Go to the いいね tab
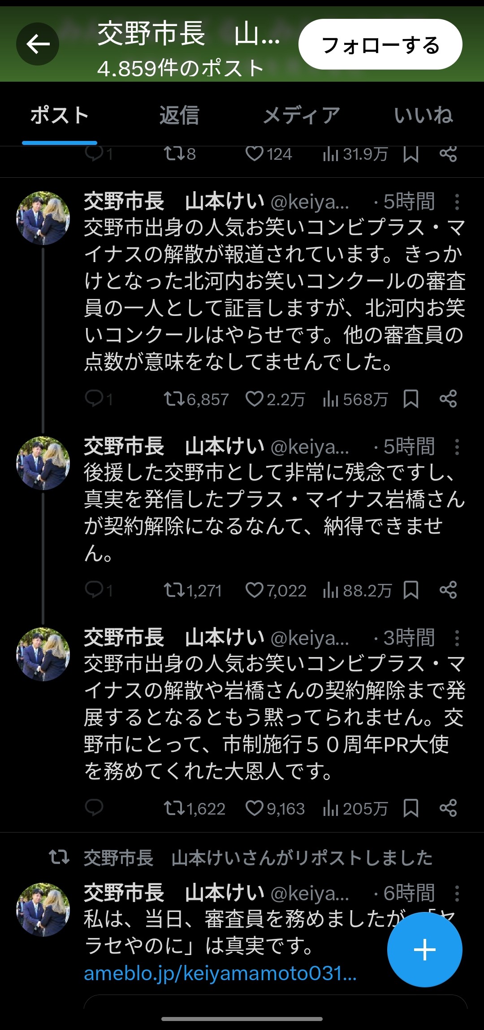Image resolution: width=484 pixels, height=1030 pixels. [x=423, y=115]
